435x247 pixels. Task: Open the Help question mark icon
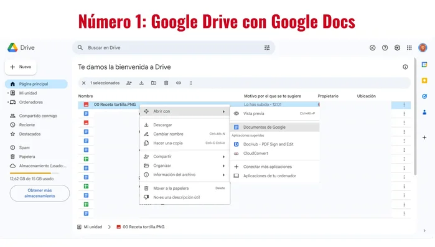[385, 48]
